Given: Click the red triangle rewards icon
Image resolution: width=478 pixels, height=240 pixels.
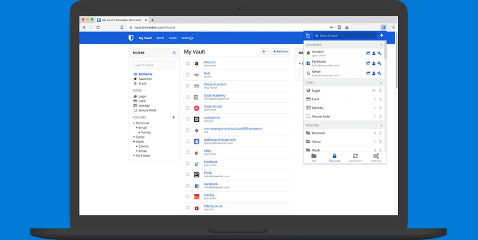Looking at the screenshot, I should 347,28.
